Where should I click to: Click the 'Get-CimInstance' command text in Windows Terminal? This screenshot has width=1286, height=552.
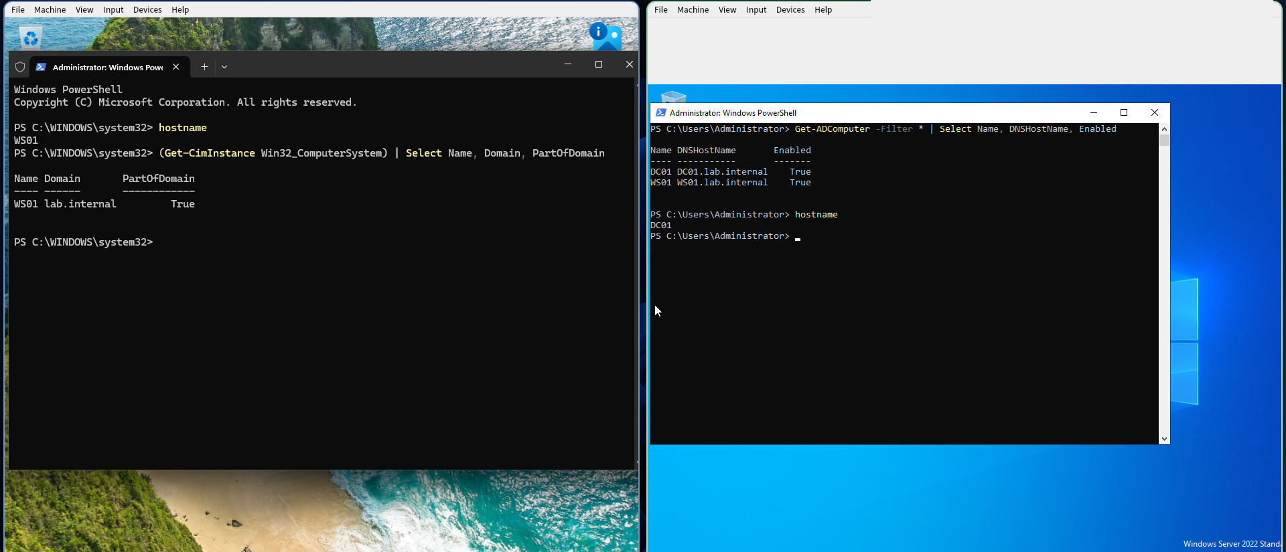(210, 153)
